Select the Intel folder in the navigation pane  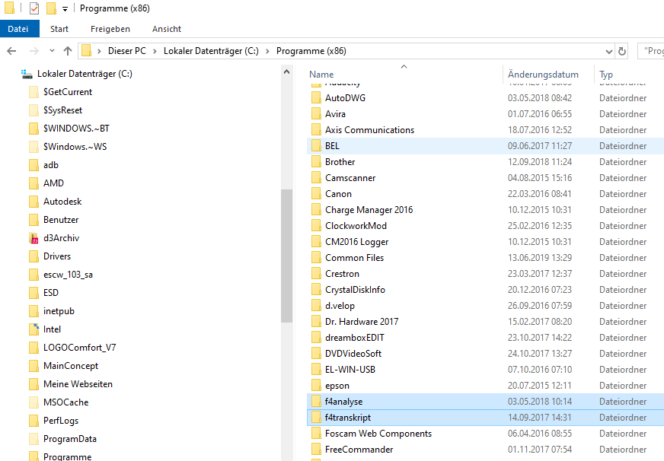53,329
